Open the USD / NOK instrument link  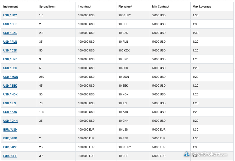point(10,94)
